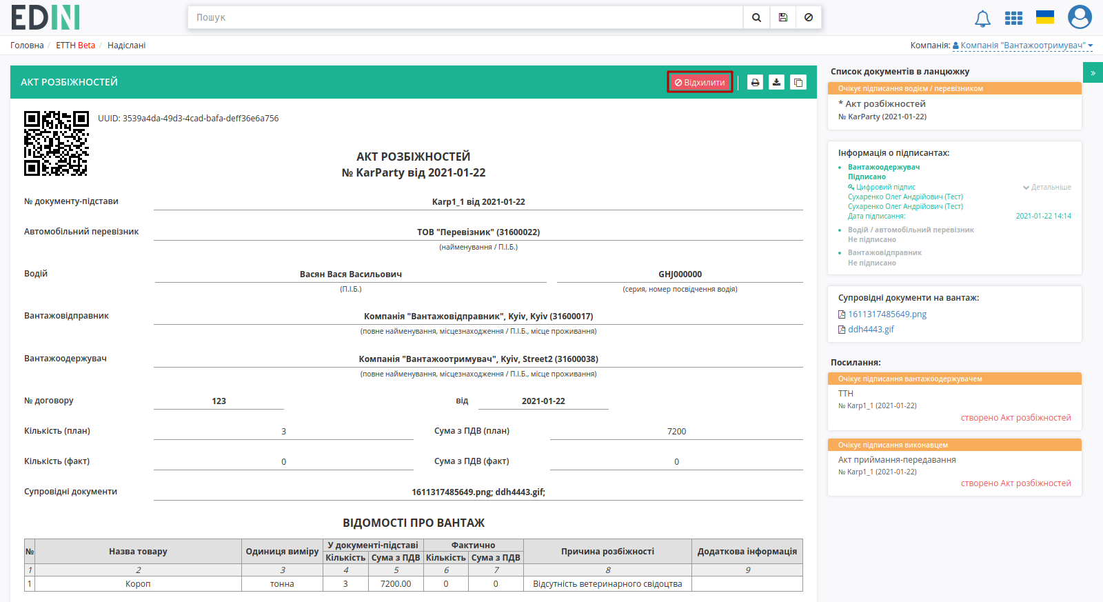Open the ddh4443.gif attachment
Viewport: 1103px width, 602px height.
coord(871,330)
